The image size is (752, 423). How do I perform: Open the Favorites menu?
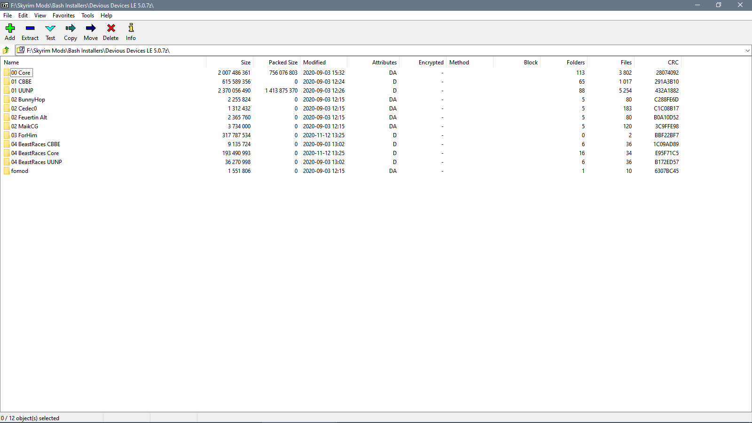pyautogui.click(x=63, y=16)
